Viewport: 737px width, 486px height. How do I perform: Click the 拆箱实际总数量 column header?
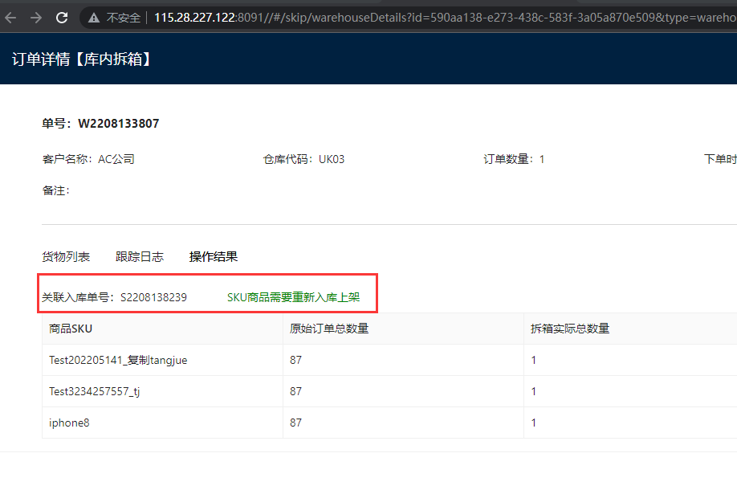click(570, 328)
